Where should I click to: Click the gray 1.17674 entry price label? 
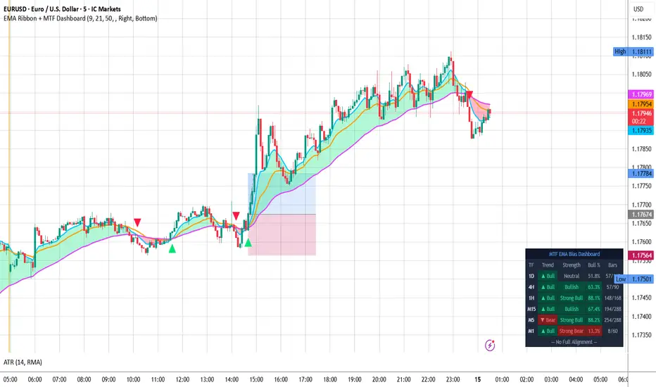(x=641, y=214)
